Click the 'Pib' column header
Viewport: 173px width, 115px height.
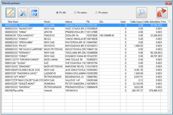pyautogui.click(x=92, y=22)
